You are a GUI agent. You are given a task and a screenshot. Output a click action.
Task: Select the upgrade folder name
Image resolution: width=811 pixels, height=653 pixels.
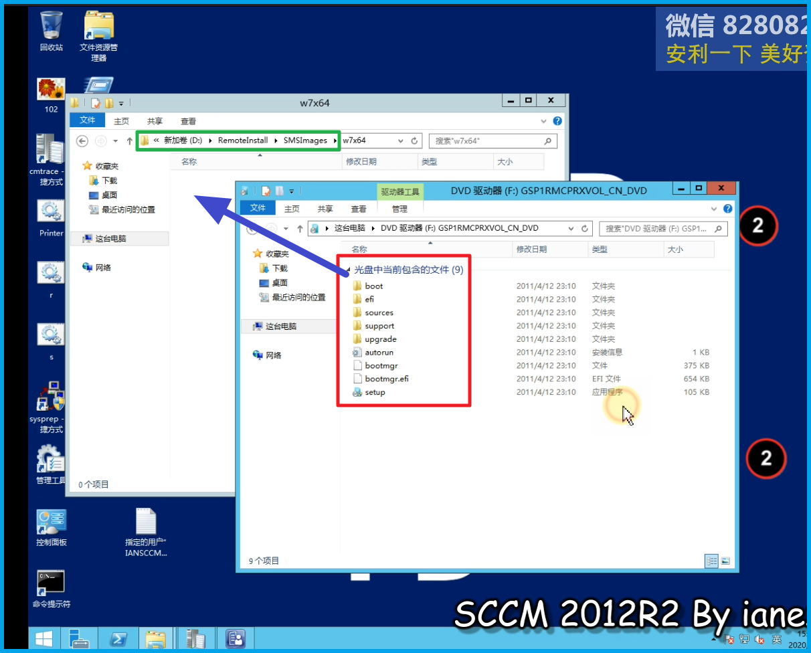click(x=381, y=339)
